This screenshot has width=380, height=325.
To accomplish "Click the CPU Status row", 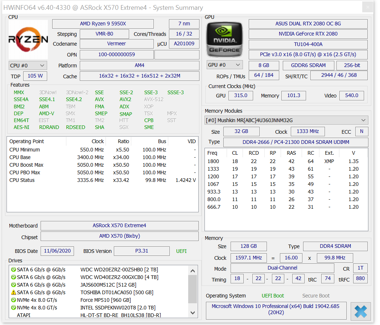I will coord(103,180).
